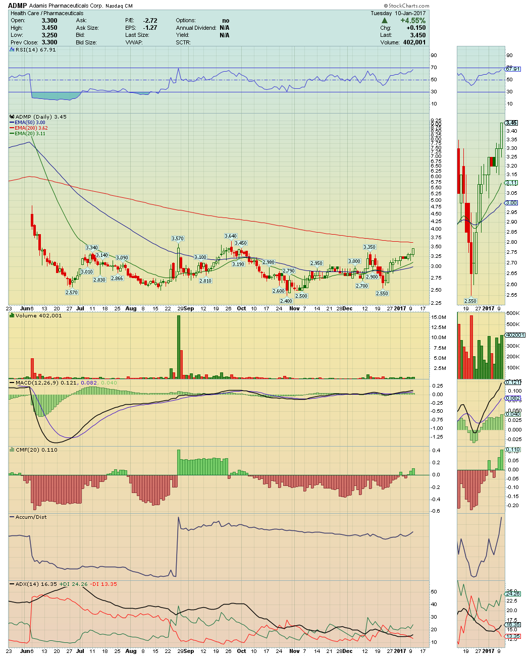Screen dimensions: 530x656
Task: Click the green EMA(20) legend line
Action: click(12, 134)
